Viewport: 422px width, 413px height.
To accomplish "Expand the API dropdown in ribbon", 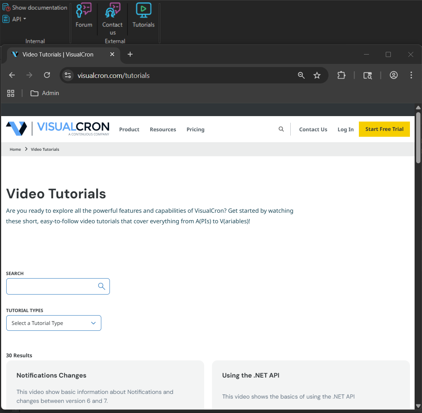I will pos(16,19).
